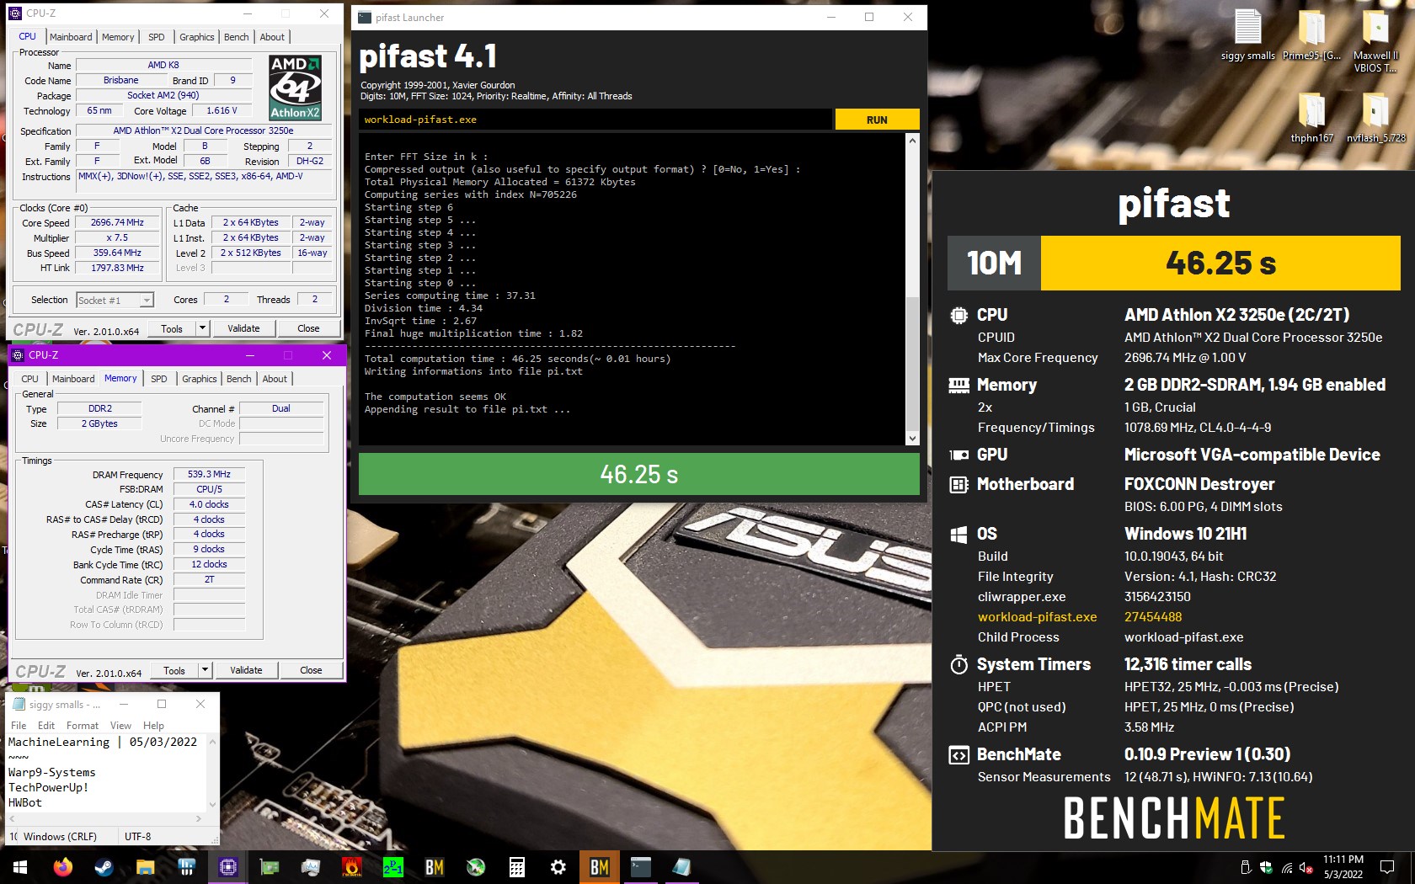Viewport: 1415px width, 884px height.
Task: Open Calculator from the taskbar
Action: (517, 866)
